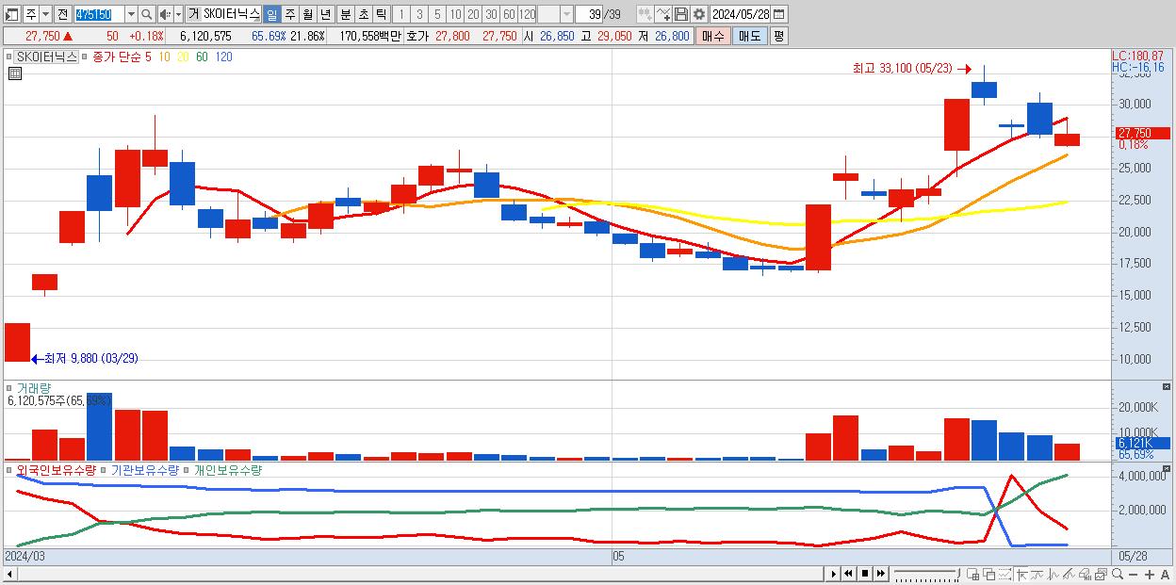Viewport: 1176px width, 585px height.
Task: Click the 'A' auto-fit icon at bottom right
Action: pyautogui.click(x=1166, y=574)
